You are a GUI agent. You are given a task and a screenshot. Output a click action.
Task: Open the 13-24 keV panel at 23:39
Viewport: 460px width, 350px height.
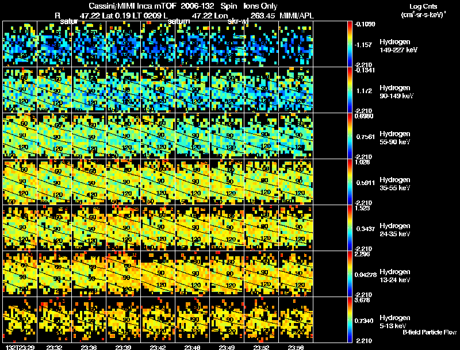click(123, 274)
